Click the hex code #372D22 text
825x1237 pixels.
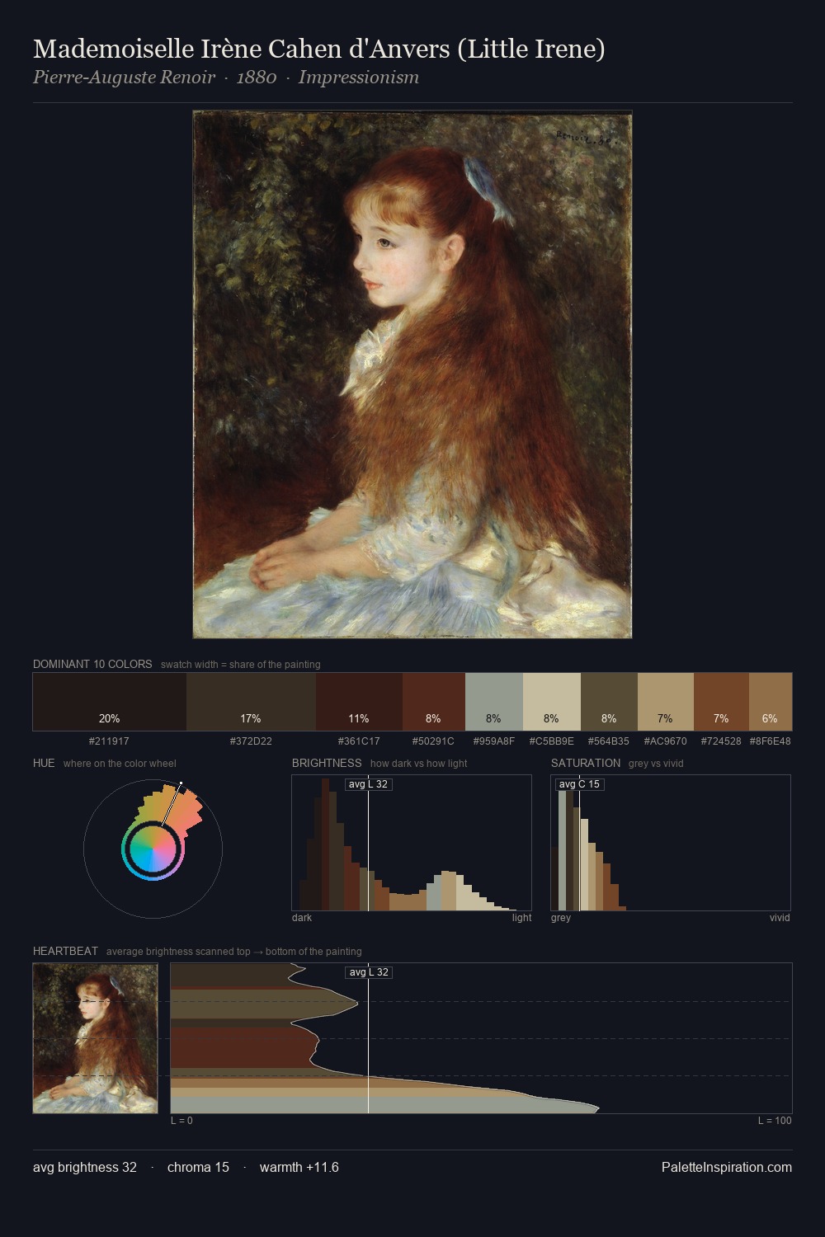tap(251, 741)
